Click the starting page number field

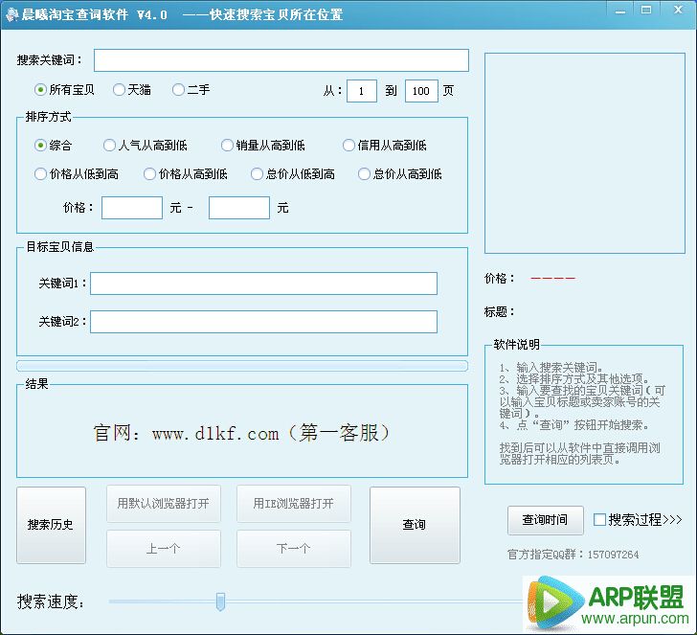pyautogui.click(x=361, y=91)
